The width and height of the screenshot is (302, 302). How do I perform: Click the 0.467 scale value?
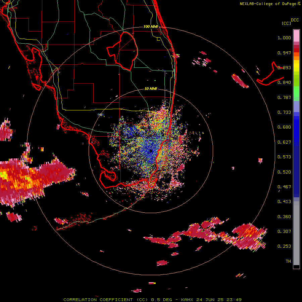click(x=284, y=187)
